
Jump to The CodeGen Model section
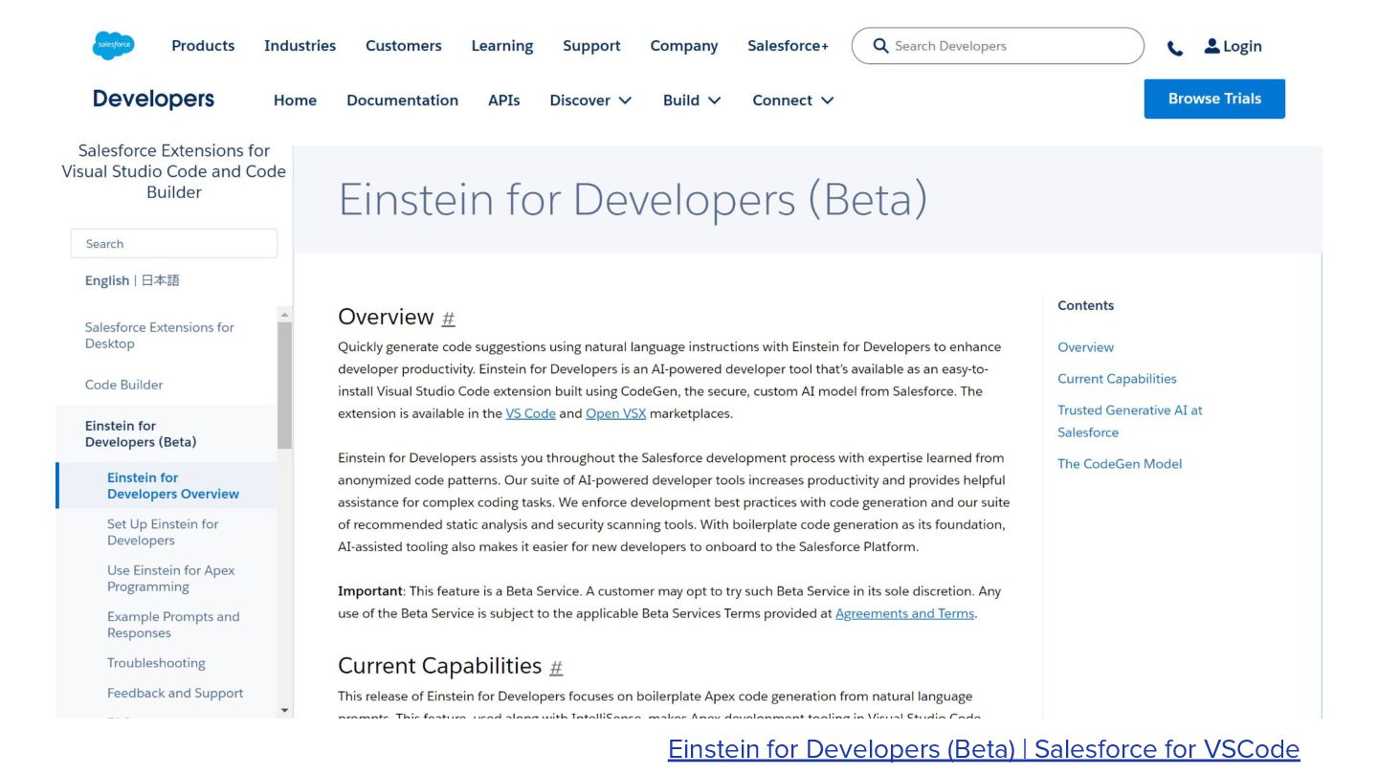[1120, 464]
